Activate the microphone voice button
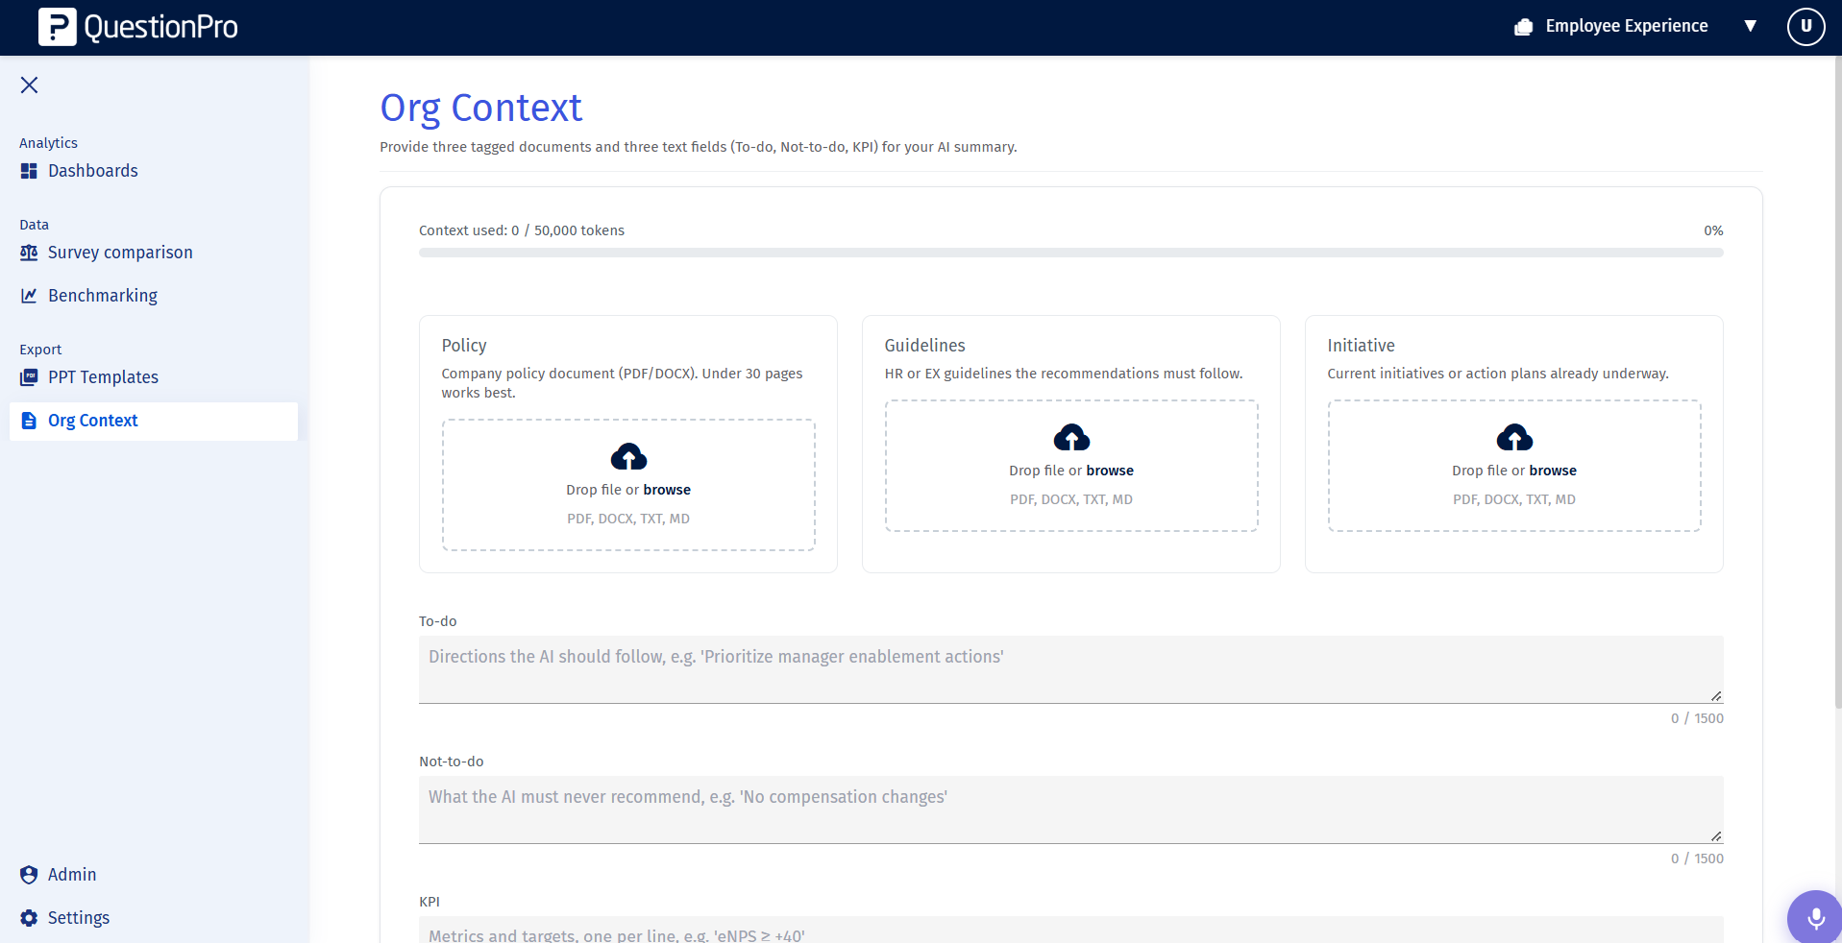 point(1815,918)
